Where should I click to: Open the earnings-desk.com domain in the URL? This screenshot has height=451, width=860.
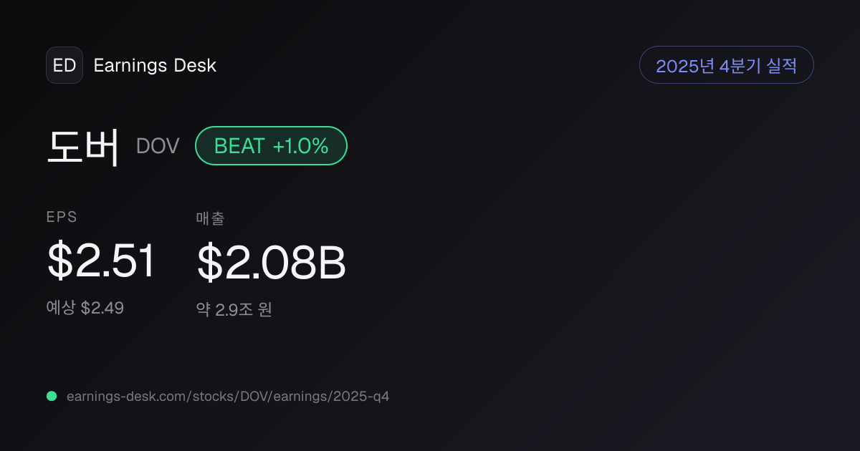(125, 396)
